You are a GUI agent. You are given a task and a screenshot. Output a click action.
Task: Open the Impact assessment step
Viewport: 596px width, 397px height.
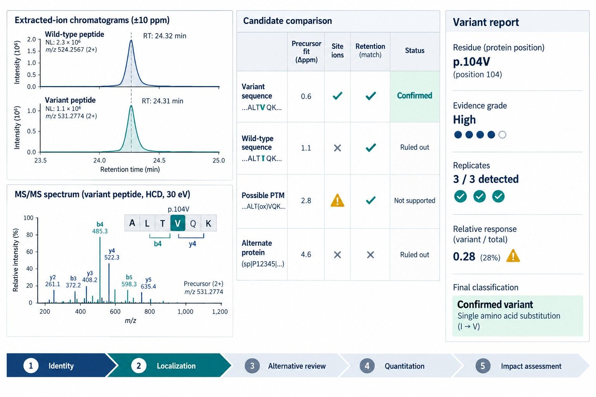tap(521, 366)
